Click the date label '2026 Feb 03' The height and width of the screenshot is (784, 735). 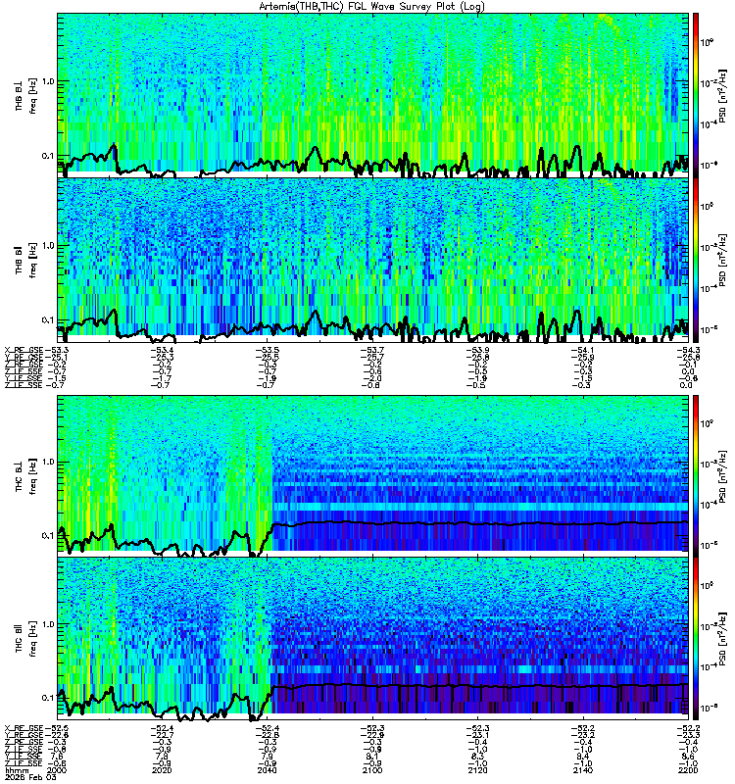point(30,777)
